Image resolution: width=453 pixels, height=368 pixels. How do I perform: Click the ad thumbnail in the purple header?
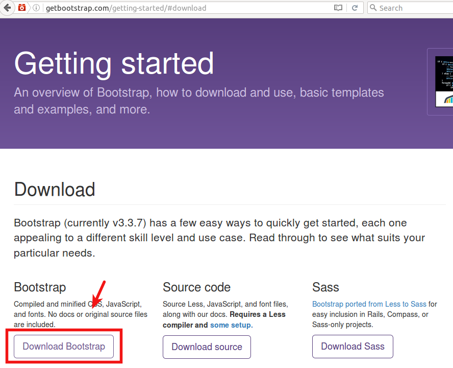(444, 81)
